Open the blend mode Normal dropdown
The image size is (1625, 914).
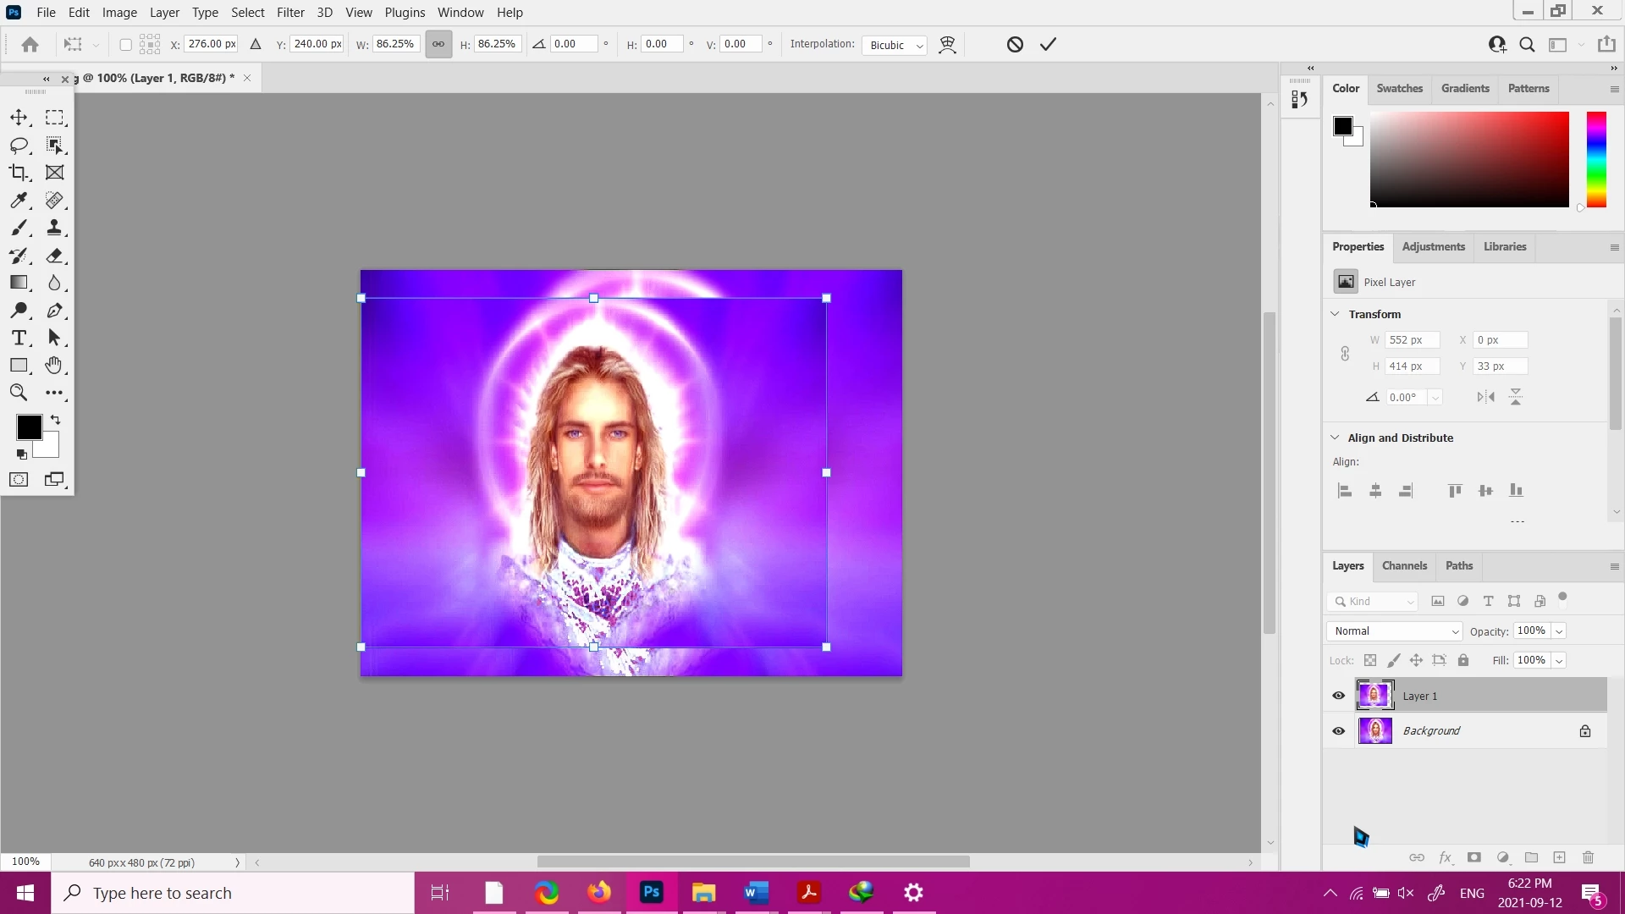(x=1394, y=631)
